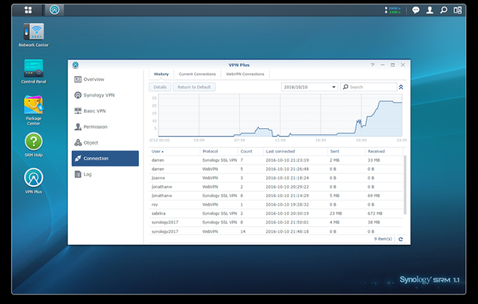This screenshot has height=304, width=478.
Task: Click the Details button
Action: click(x=160, y=87)
